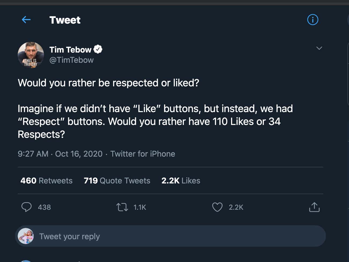View the 719 Quote Tweets list
The width and height of the screenshot is (349, 262).
[x=117, y=180]
